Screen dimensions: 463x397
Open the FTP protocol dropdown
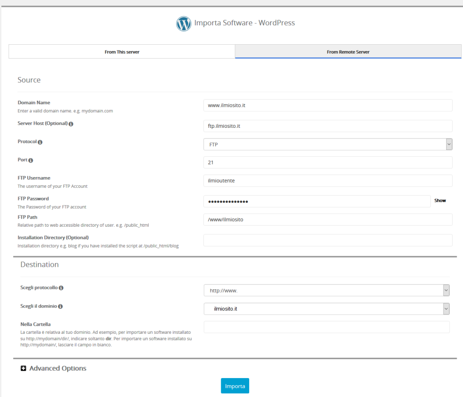(328, 144)
